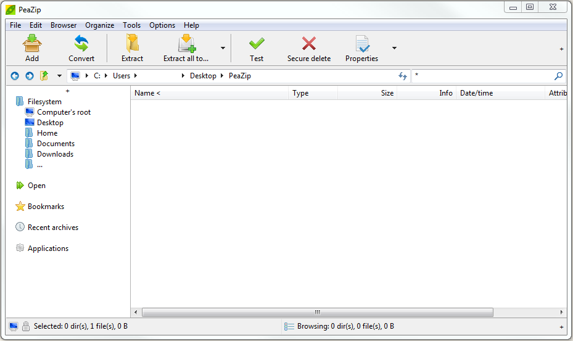Click the Secure delete red X icon

coord(309,44)
